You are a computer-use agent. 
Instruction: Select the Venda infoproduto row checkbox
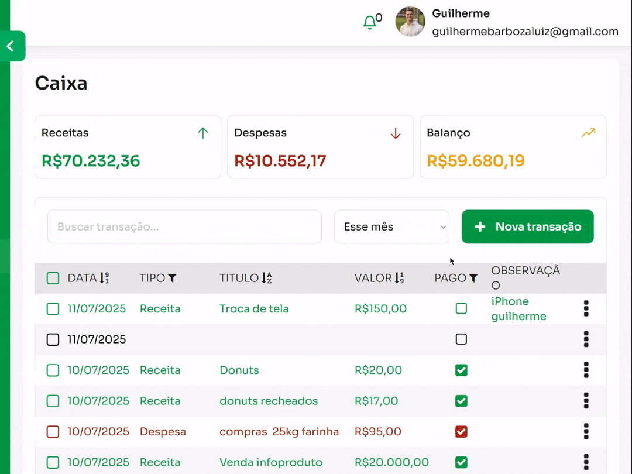click(x=53, y=462)
